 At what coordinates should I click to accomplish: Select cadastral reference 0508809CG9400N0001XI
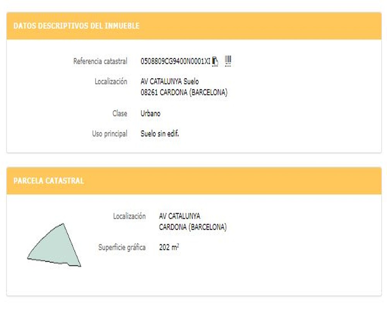(x=175, y=61)
